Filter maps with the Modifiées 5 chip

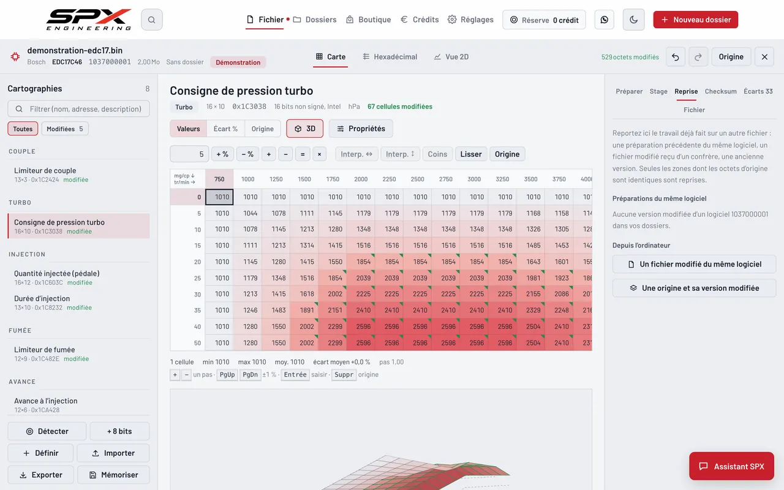click(65, 129)
